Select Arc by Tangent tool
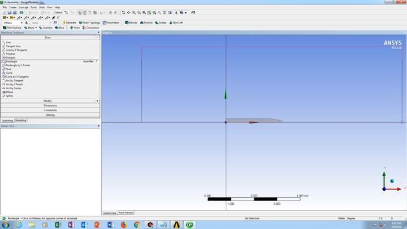The width and height of the screenshot is (407, 229). tap(13, 81)
